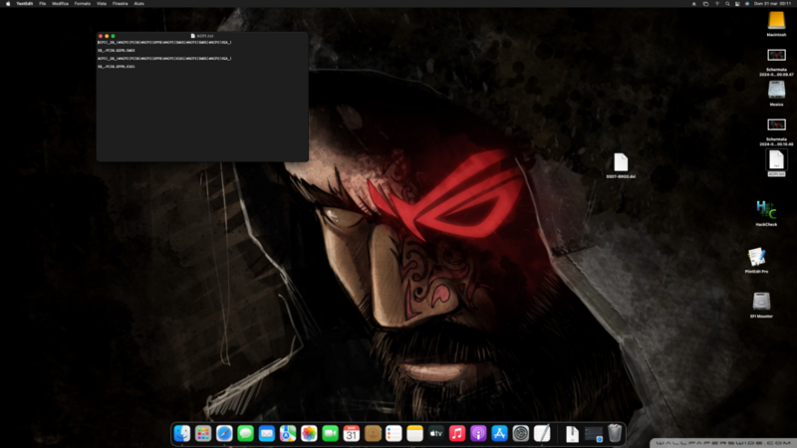This screenshot has width=797, height=448.
Task: Select the EFI Mounter desktop icon
Action: 761,305
